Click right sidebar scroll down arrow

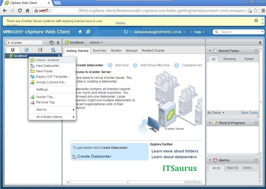[261, 181]
